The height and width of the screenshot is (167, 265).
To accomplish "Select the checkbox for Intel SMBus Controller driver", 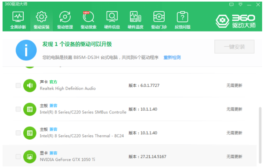I will coord(18,109).
